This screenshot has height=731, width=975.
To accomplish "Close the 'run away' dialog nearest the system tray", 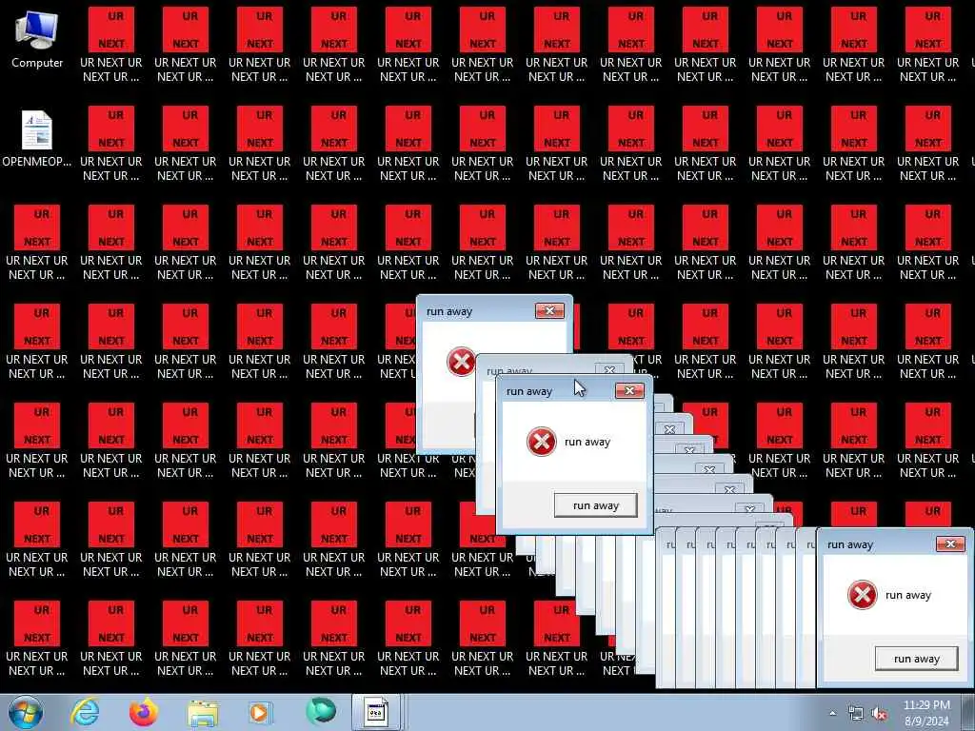I will tap(950, 543).
